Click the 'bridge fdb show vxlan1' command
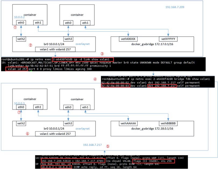218x169 pixels. 192,79
